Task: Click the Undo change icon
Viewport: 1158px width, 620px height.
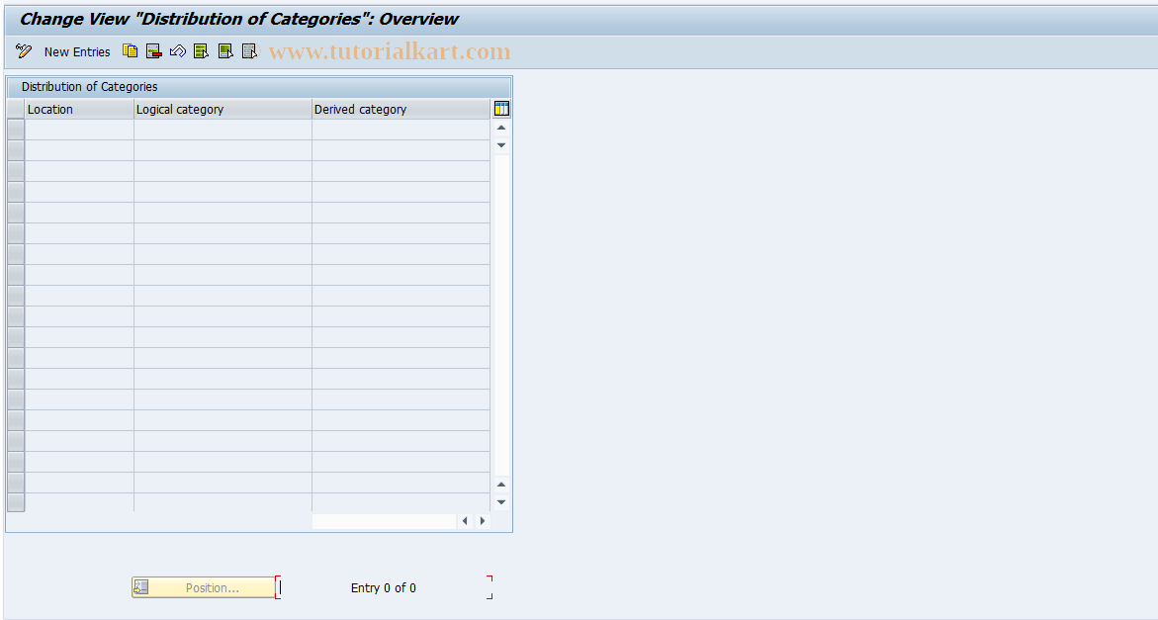Action: [x=178, y=50]
